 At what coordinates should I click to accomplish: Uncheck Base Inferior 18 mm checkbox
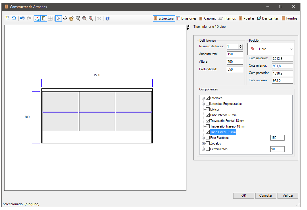pyautogui.click(x=208, y=115)
